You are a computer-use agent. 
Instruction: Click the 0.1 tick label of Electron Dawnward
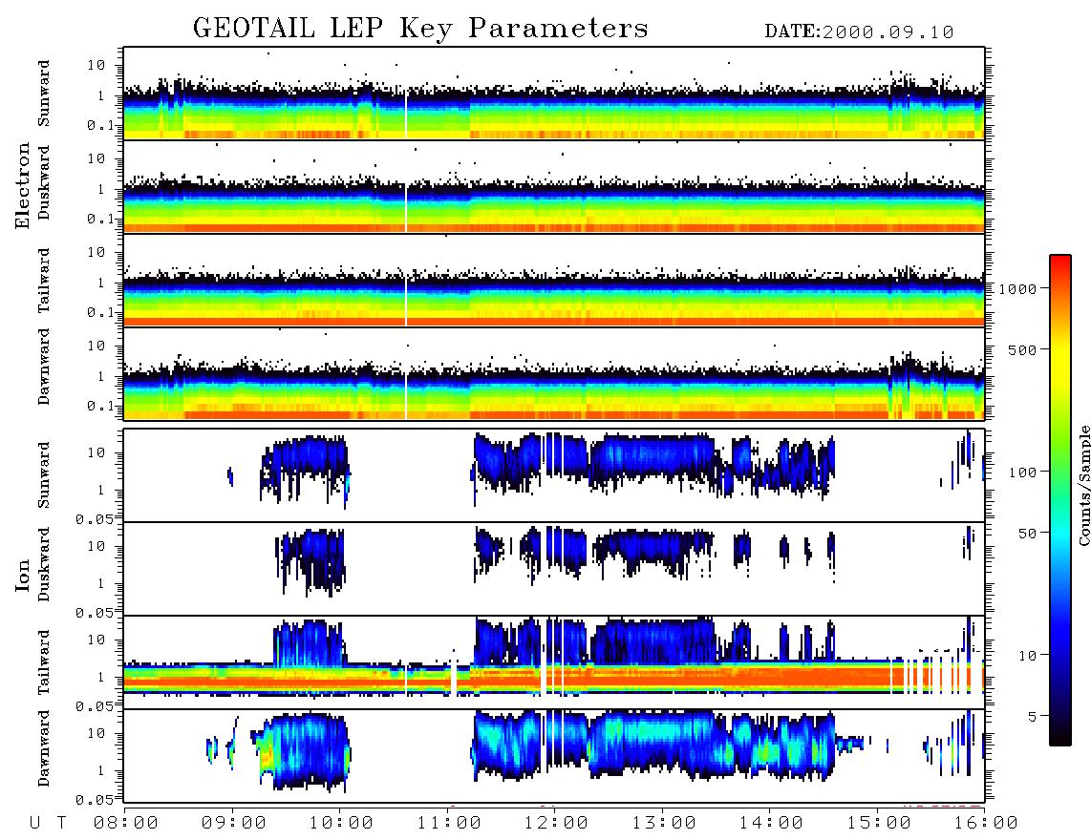[101, 406]
